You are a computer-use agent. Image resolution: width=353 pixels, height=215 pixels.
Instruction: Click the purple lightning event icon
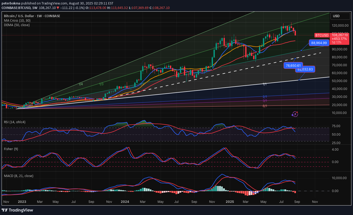click(295, 114)
